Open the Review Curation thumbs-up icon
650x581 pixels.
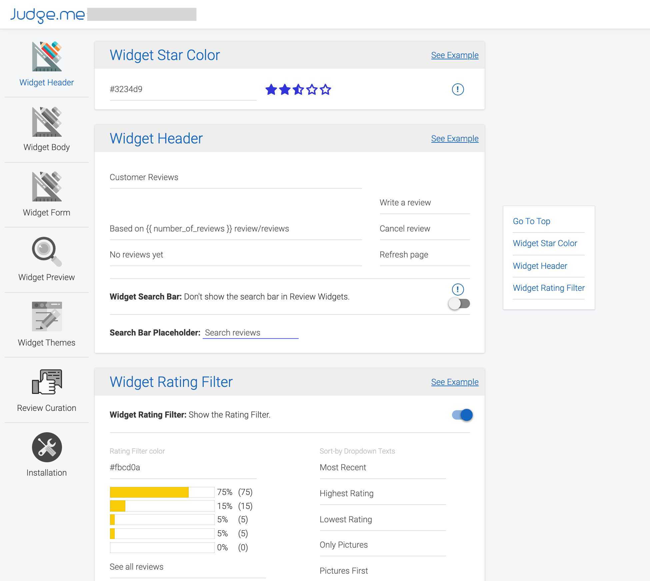tap(47, 382)
